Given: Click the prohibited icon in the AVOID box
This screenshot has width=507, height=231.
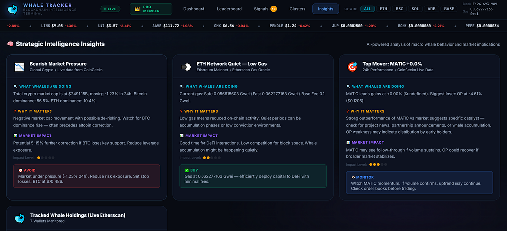Looking at the screenshot, I should coord(20,170).
